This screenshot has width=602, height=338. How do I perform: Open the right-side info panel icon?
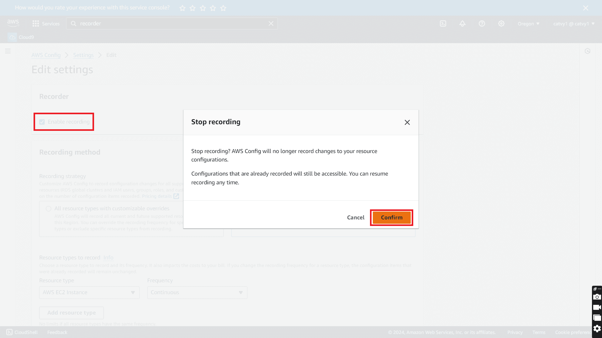click(588, 51)
